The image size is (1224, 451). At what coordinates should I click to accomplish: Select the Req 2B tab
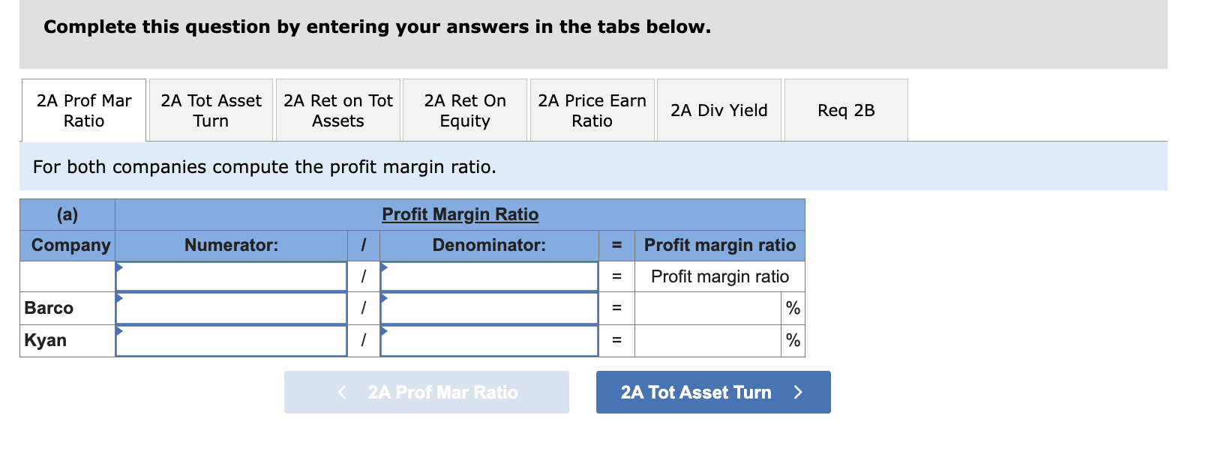click(845, 110)
